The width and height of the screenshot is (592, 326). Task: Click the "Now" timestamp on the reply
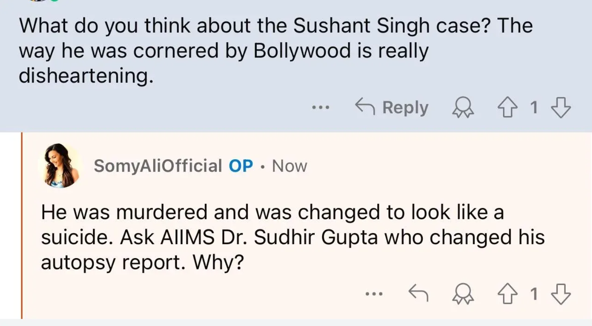click(x=289, y=166)
